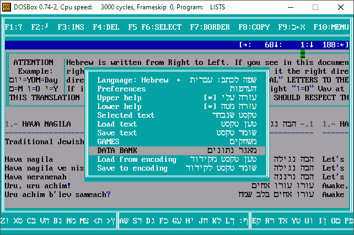This screenshot has width=354, height=235.
Task: Click the ATTENTION label in header box
Action: click(34, 62)
